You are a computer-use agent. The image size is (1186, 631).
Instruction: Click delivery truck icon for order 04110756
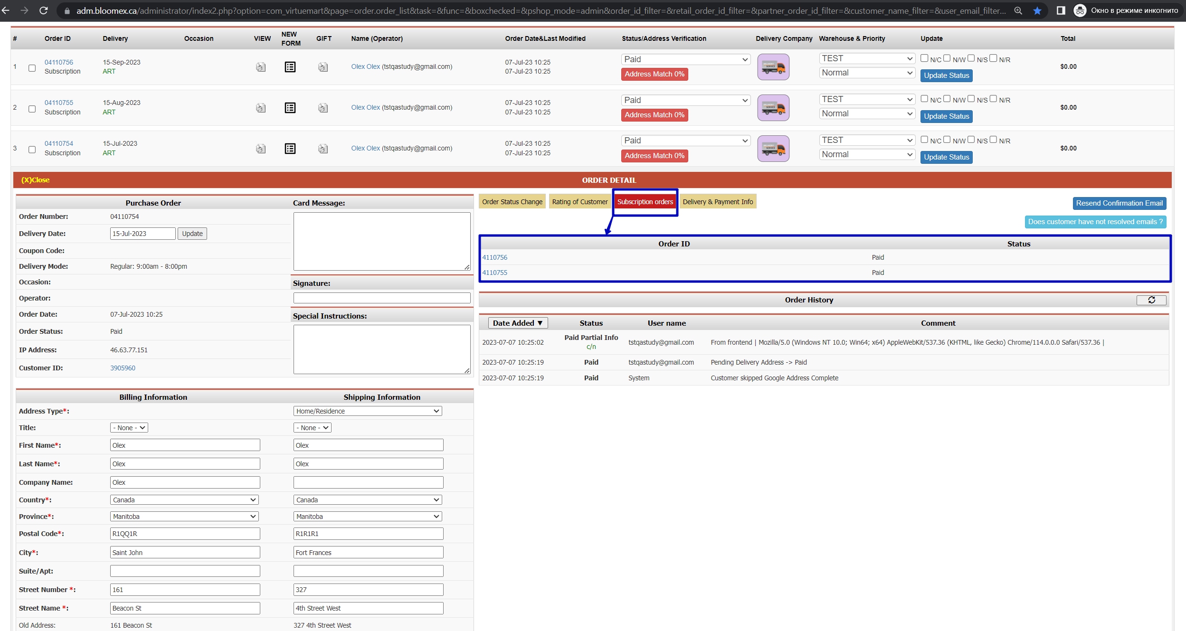(x=773, y=67)
